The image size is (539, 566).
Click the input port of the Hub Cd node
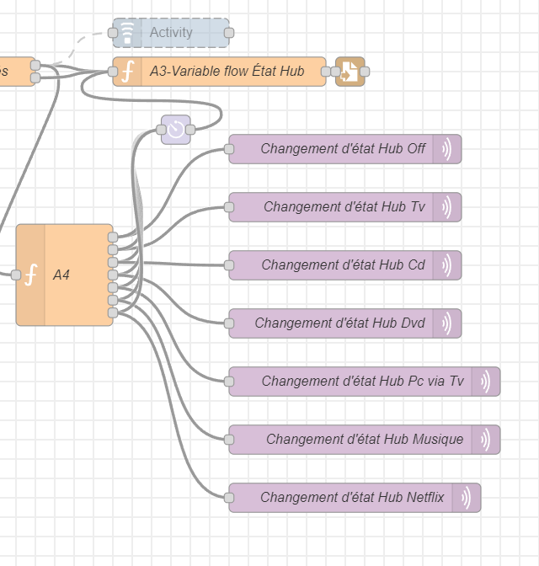pyautogui.click(x=229, y=265)
